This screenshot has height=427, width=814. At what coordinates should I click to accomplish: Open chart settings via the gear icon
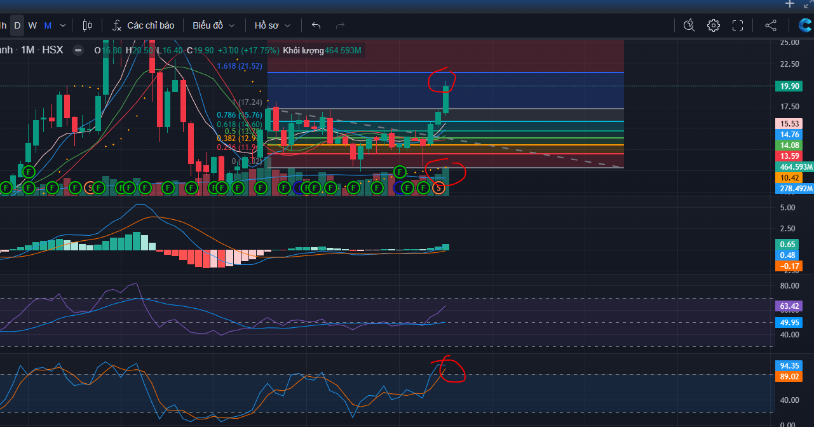714,25
